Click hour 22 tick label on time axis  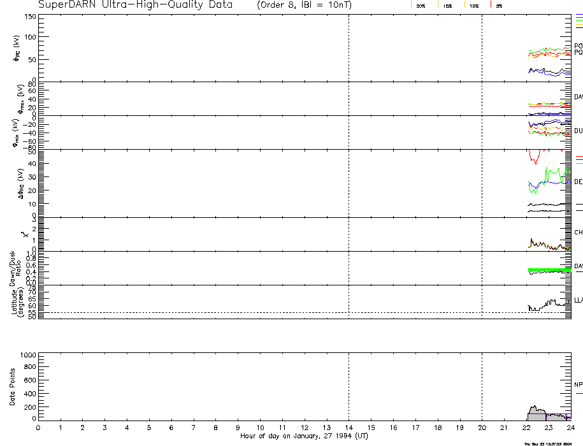pyautogui.click(x=526, y=428)
